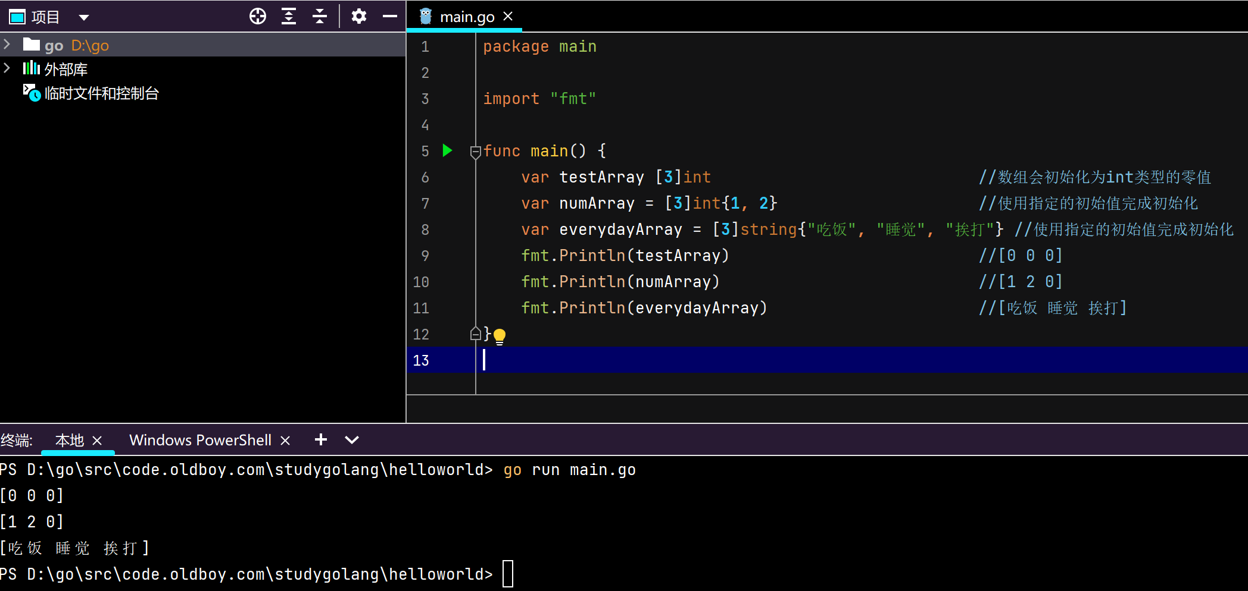Click 'package main' on line 1
1248x591 pixels.
pos(539,46)
